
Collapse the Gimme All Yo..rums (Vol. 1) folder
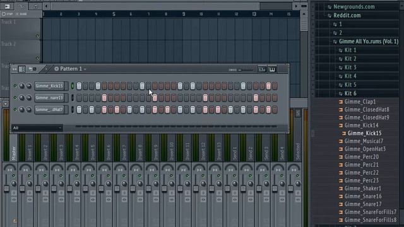pos(369,42)
